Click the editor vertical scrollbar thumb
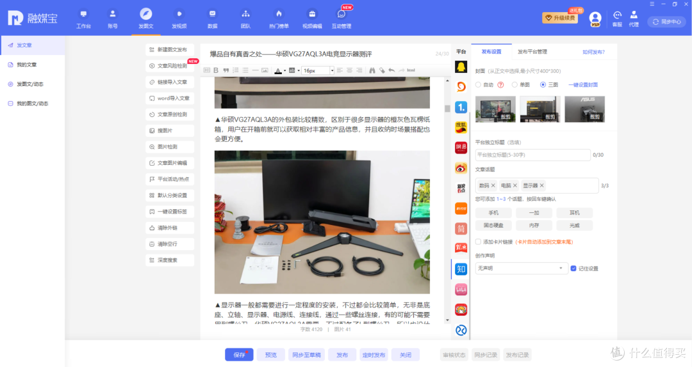The width and height of the screenshot is (692, 367). coord(447,109)
